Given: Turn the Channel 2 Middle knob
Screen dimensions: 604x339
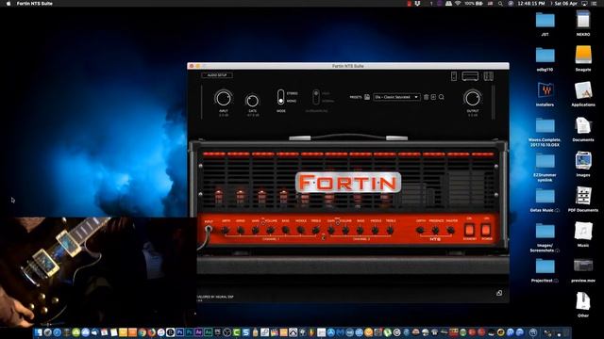Looking at the screenshot, I should (x=376, y=231).
